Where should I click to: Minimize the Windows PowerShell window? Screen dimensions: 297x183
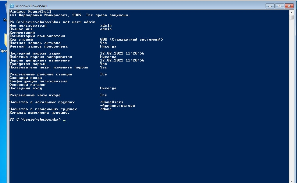270,6
